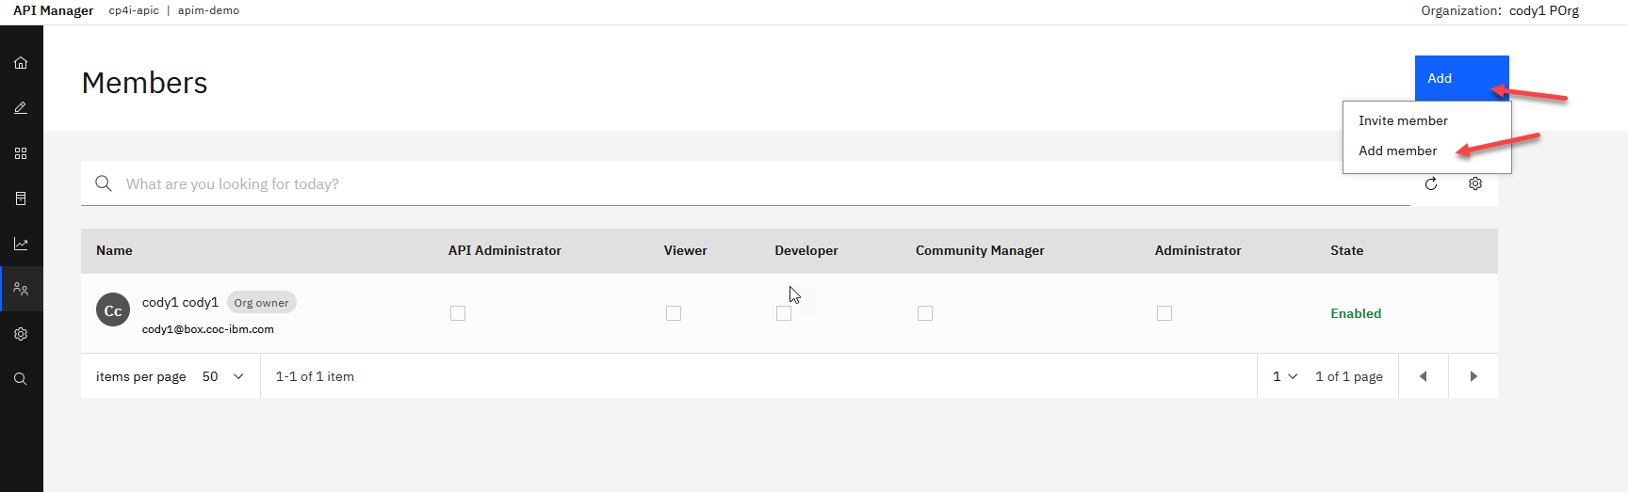This screenshot has width=1628, height=492.
Task: Select Invite member from Add menu
Action: click(1403, 120)
